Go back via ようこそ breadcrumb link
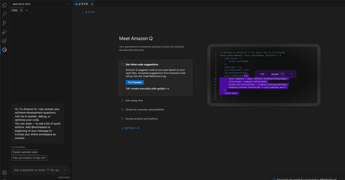345x180 pixels. (x=88, y=12)
